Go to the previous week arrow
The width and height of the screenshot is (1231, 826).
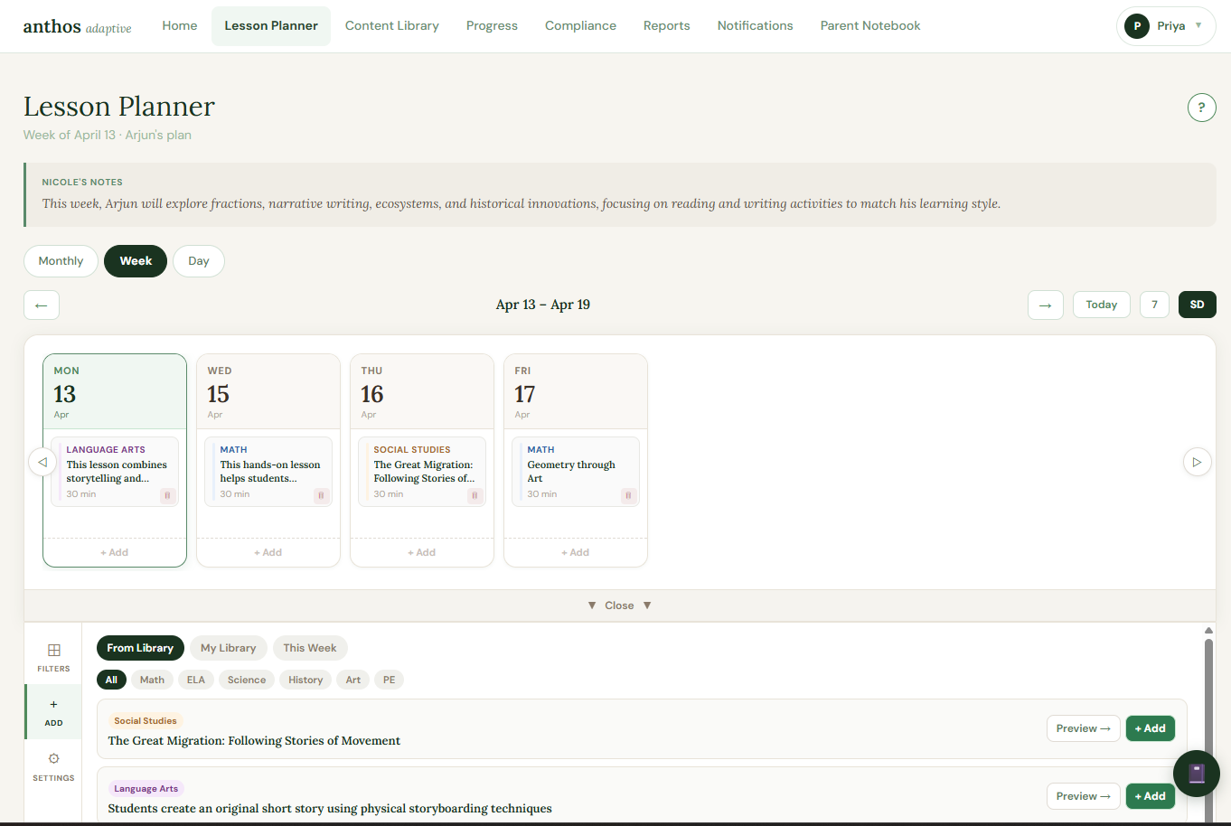coord(41,305)
